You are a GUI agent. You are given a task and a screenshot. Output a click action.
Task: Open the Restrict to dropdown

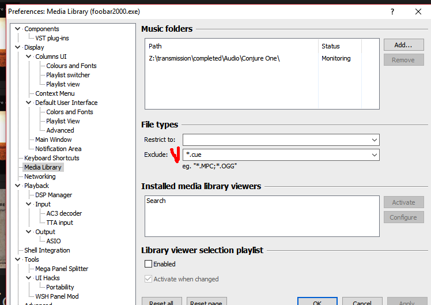(375, 140)
